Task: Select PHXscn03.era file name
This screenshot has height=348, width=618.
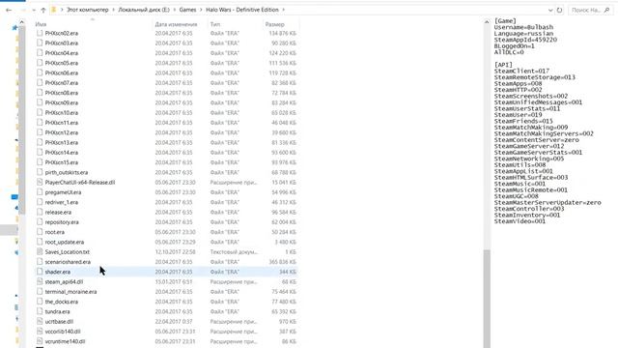Action: coord(62,43)
